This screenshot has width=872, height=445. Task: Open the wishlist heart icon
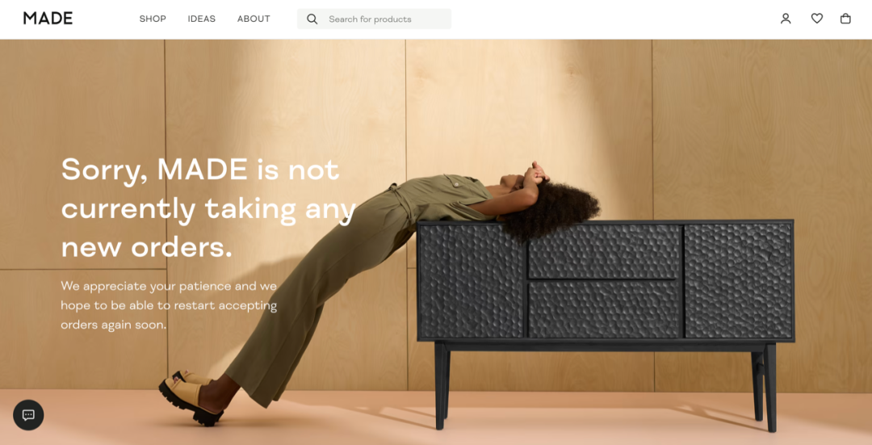tap(816, 19)
